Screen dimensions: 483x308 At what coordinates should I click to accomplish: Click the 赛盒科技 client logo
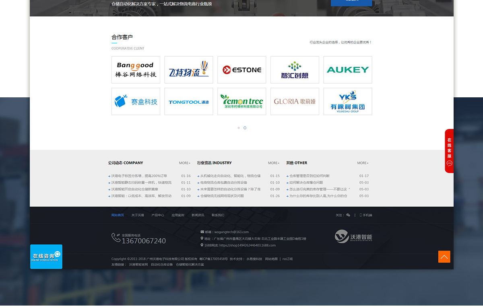(x=136, y=102)
